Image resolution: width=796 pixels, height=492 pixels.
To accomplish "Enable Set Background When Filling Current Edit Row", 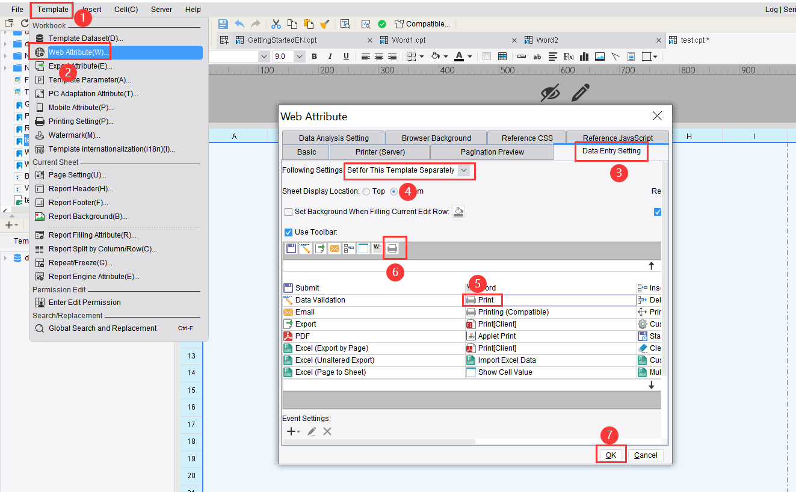I will [x=288, y=212].
